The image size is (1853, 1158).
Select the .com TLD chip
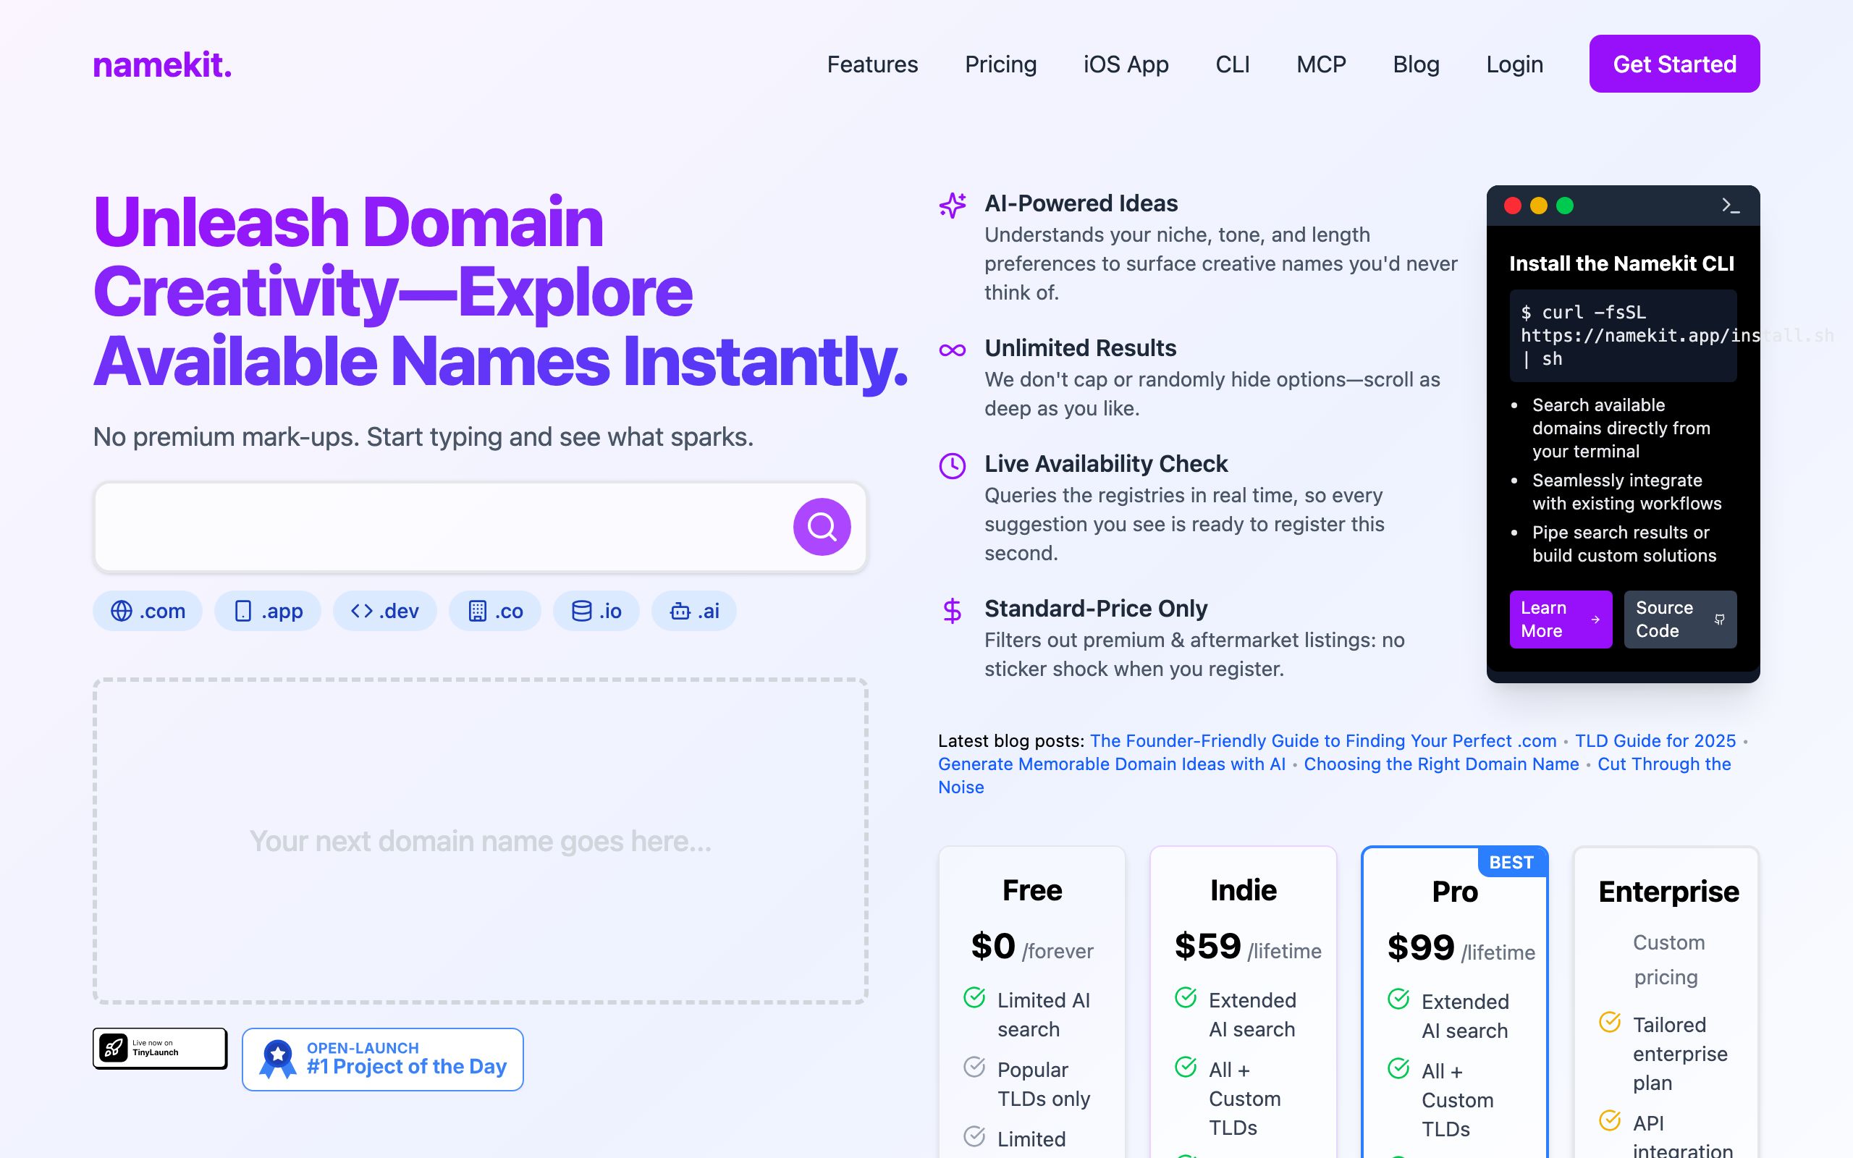(148, 611)
